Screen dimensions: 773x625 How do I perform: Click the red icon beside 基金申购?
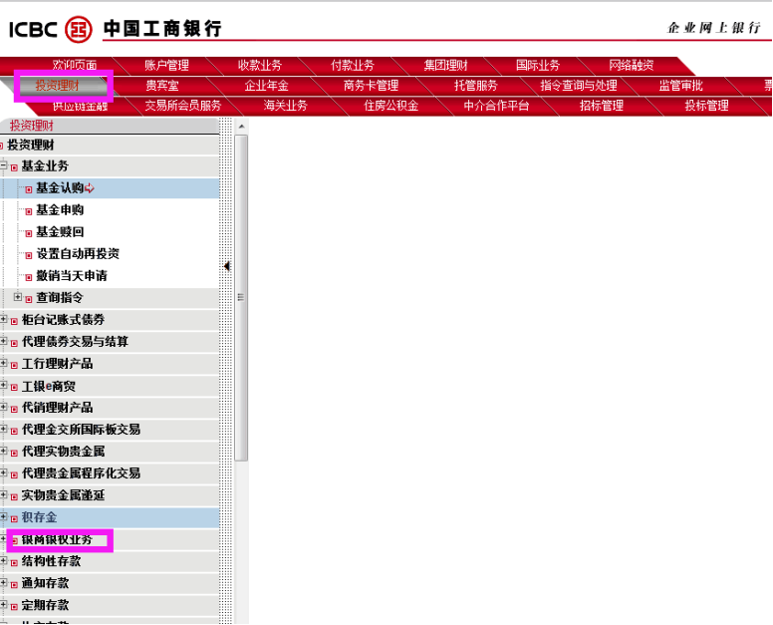pyautogui.click(x=29, y=211)
